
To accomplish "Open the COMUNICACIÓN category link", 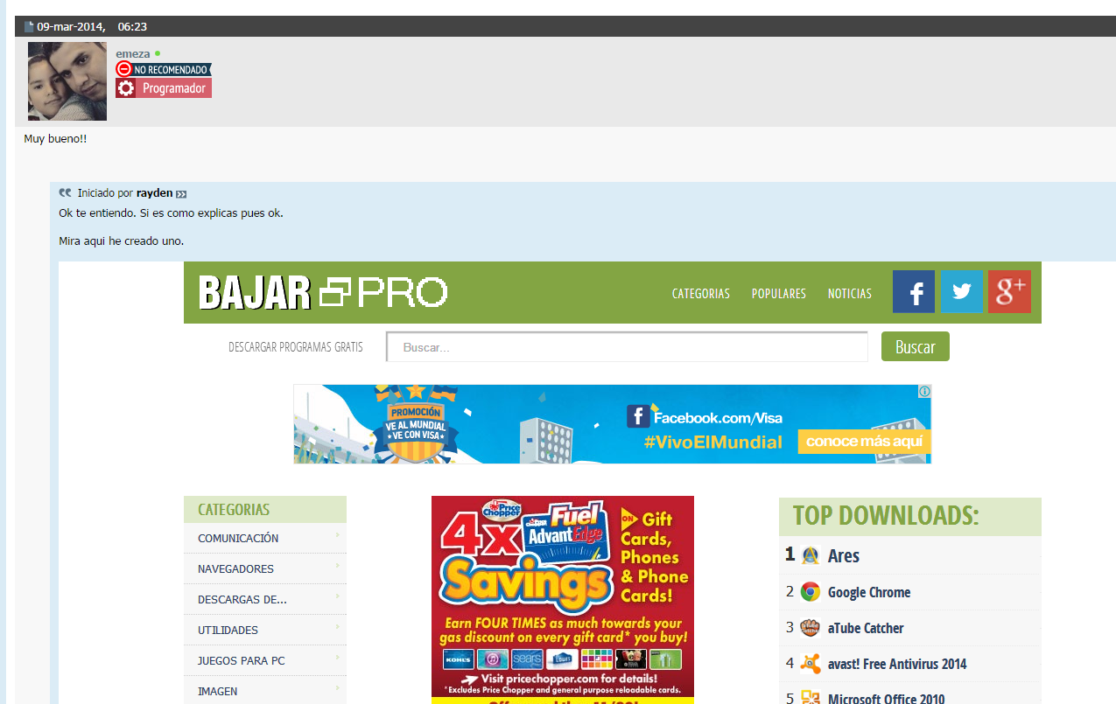I will pos(238,539).
